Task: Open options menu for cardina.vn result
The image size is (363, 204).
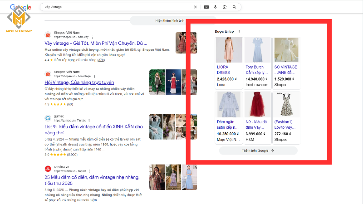Action: (x=89, y=171)
